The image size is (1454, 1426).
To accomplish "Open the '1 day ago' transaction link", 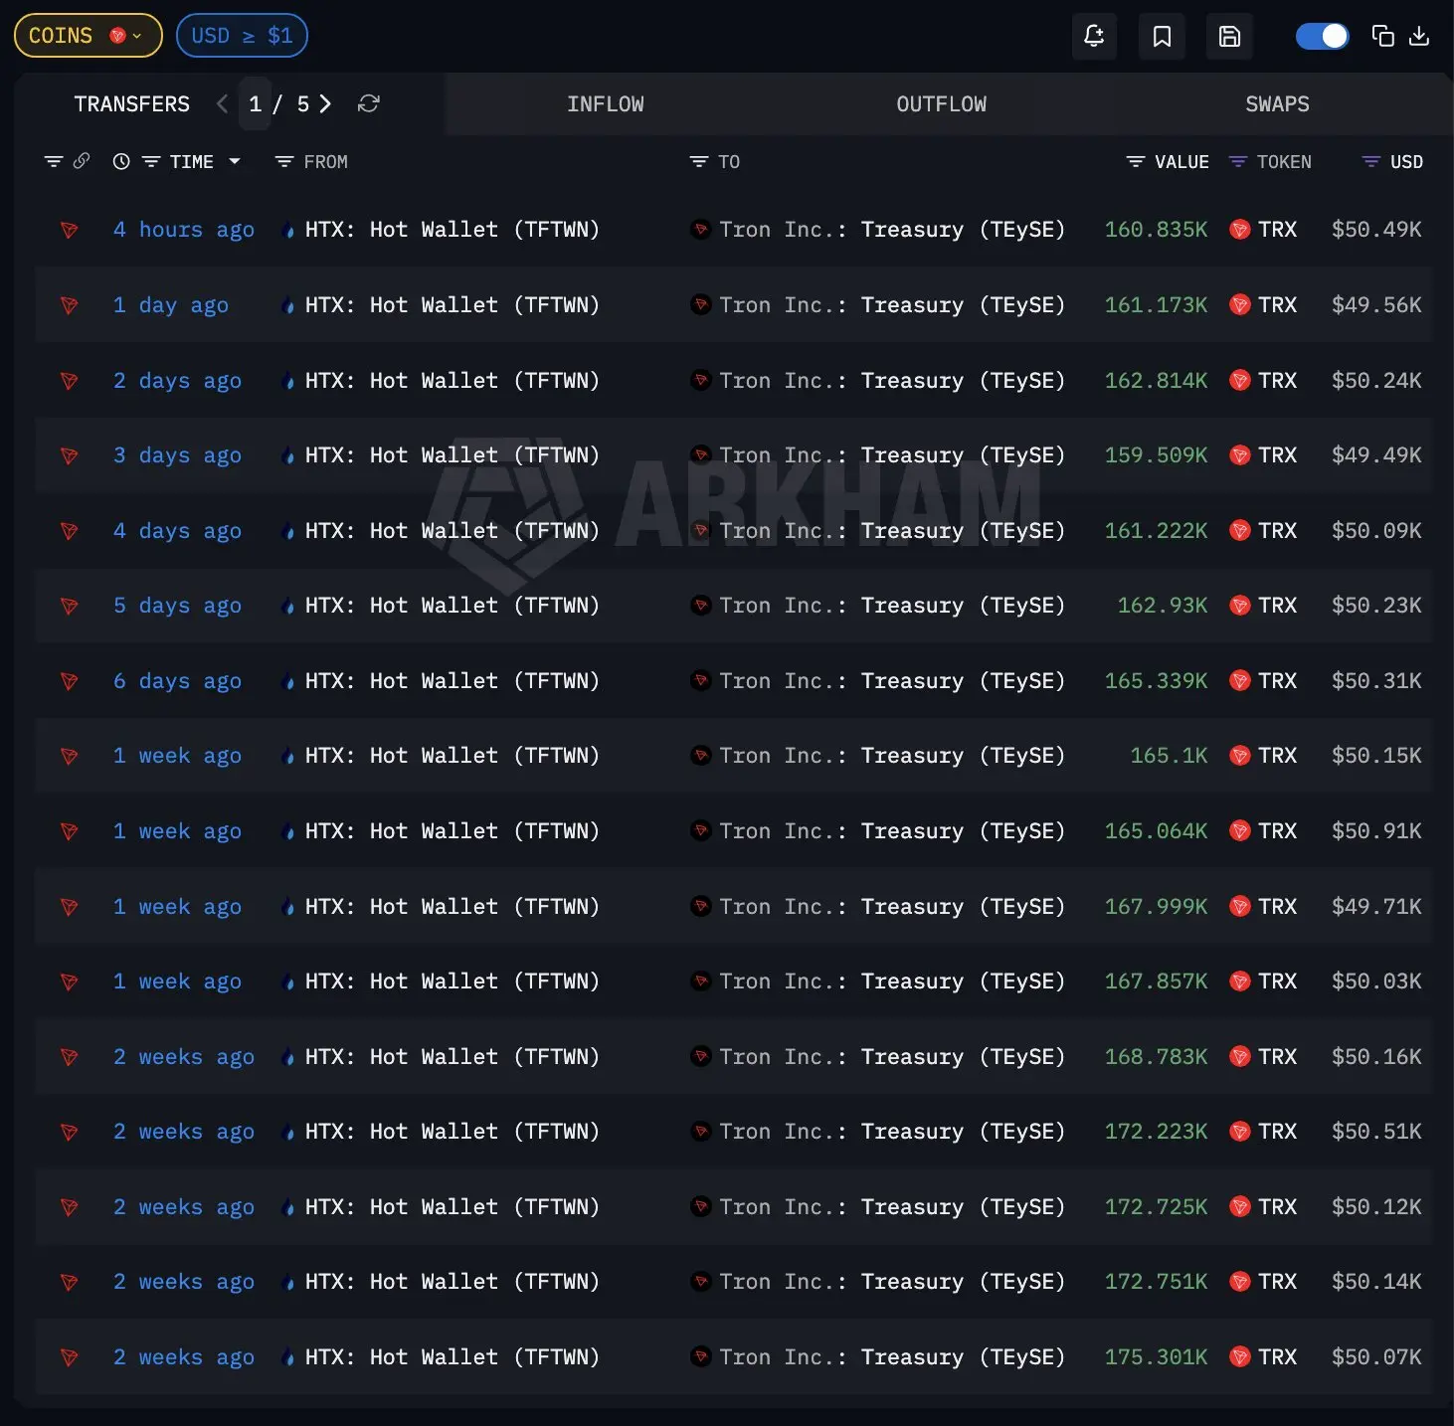I will (x=171, y=305).
